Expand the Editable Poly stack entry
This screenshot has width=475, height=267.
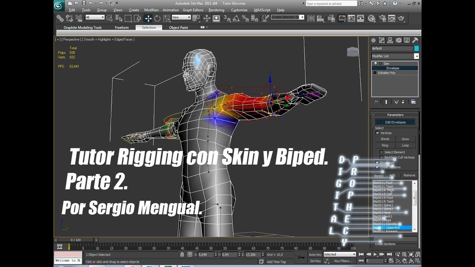(x=375, y=73)
